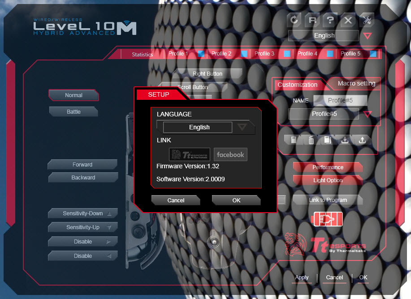The image size is (411, 299).
Task: Click Cancel at bottom of main window
Action: [334, 278]
